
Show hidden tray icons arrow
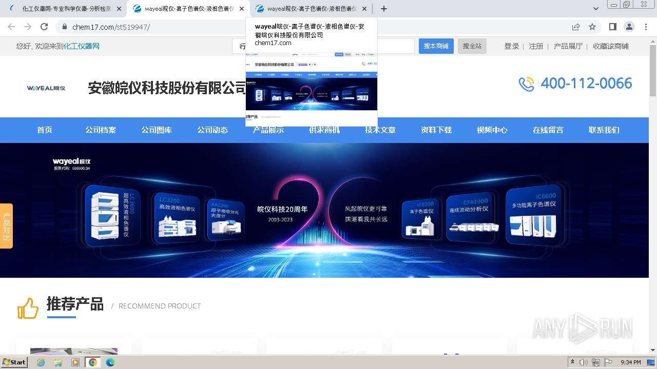tap(572, 362)
